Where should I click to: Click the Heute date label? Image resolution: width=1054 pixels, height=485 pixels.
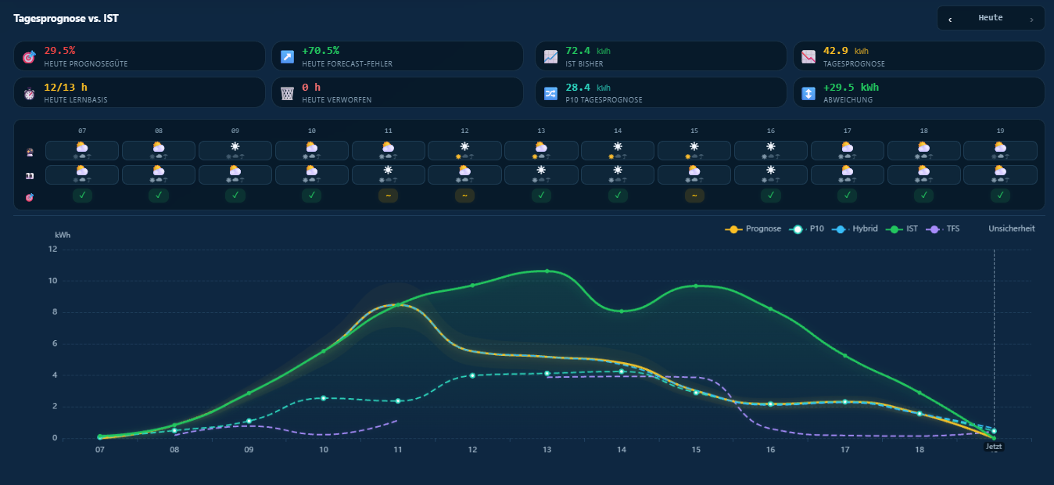pyautogui.click(x=991, y=18)
